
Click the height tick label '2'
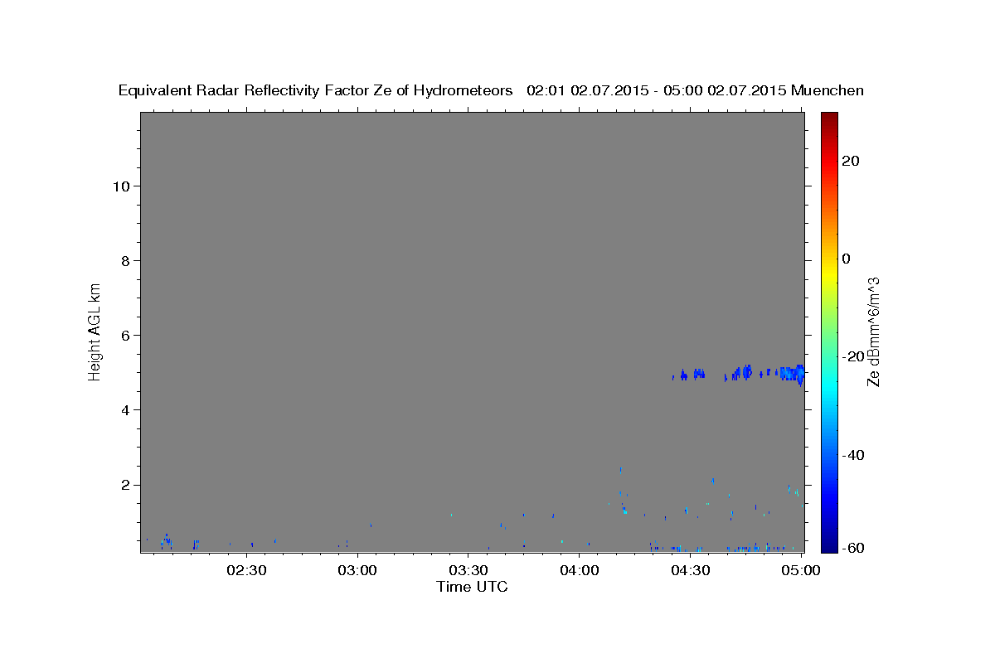click(125, 485)
